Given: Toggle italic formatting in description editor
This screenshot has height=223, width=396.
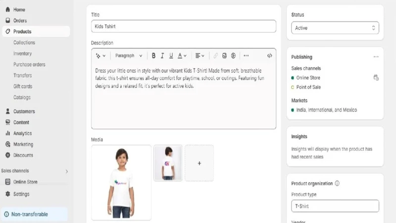Looking at the screenshot, I should 162,56.
